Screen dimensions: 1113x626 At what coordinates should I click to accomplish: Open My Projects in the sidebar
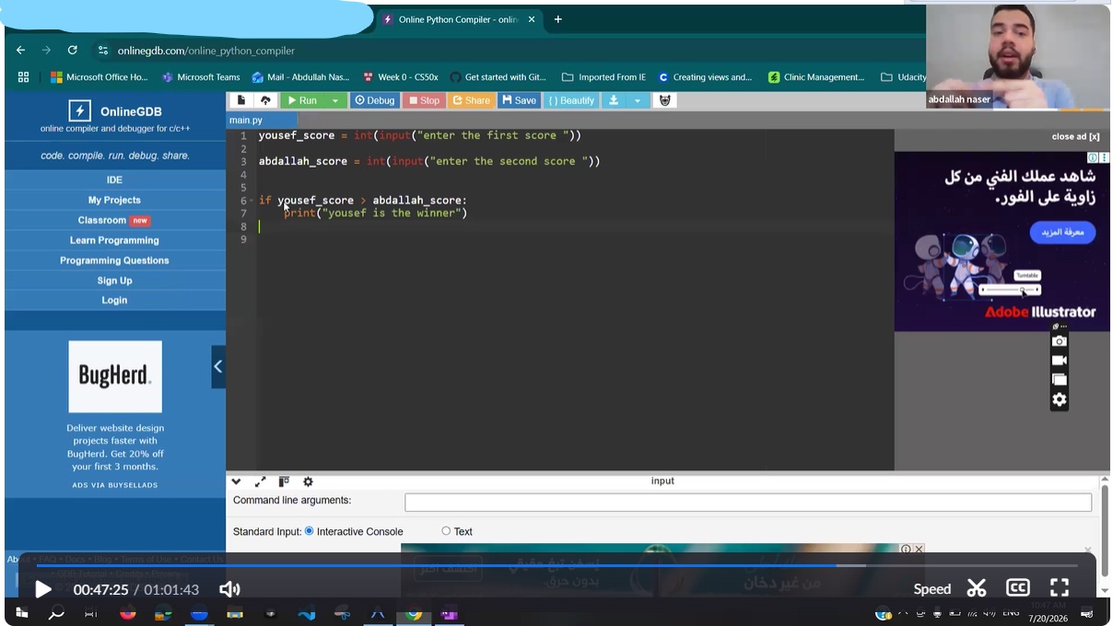114,200
